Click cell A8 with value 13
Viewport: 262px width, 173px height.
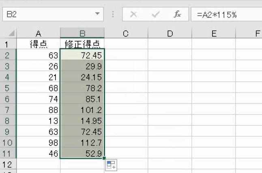click(39, 120)
